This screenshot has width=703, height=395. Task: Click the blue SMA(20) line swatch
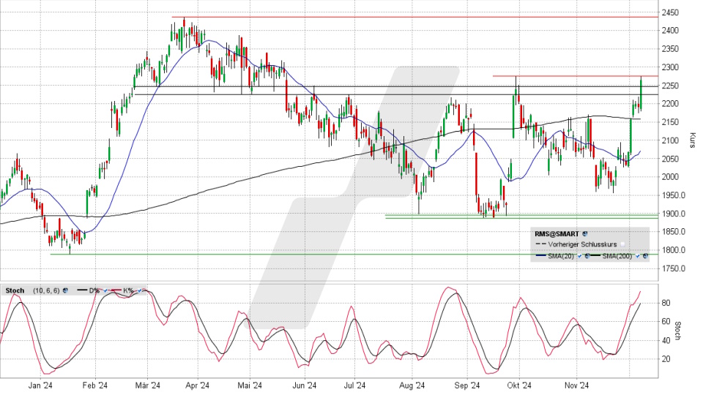tap(541, 255)
